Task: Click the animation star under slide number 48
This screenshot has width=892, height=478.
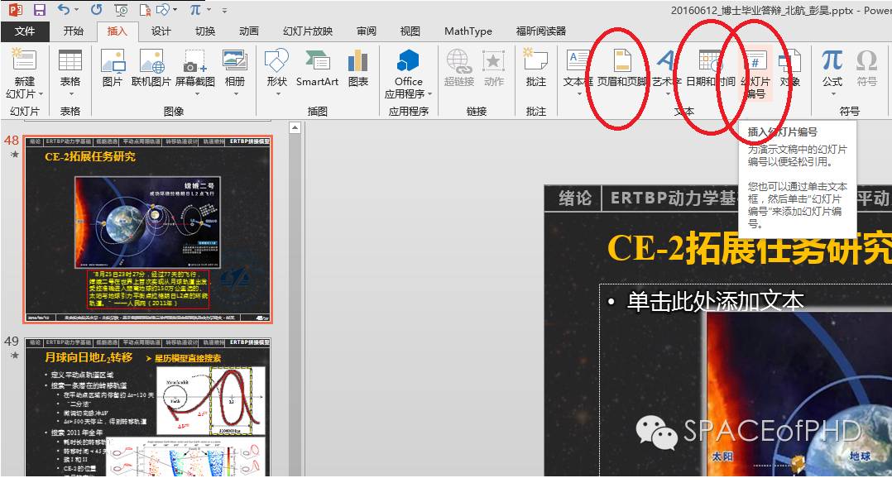Action: click(14, 154)
